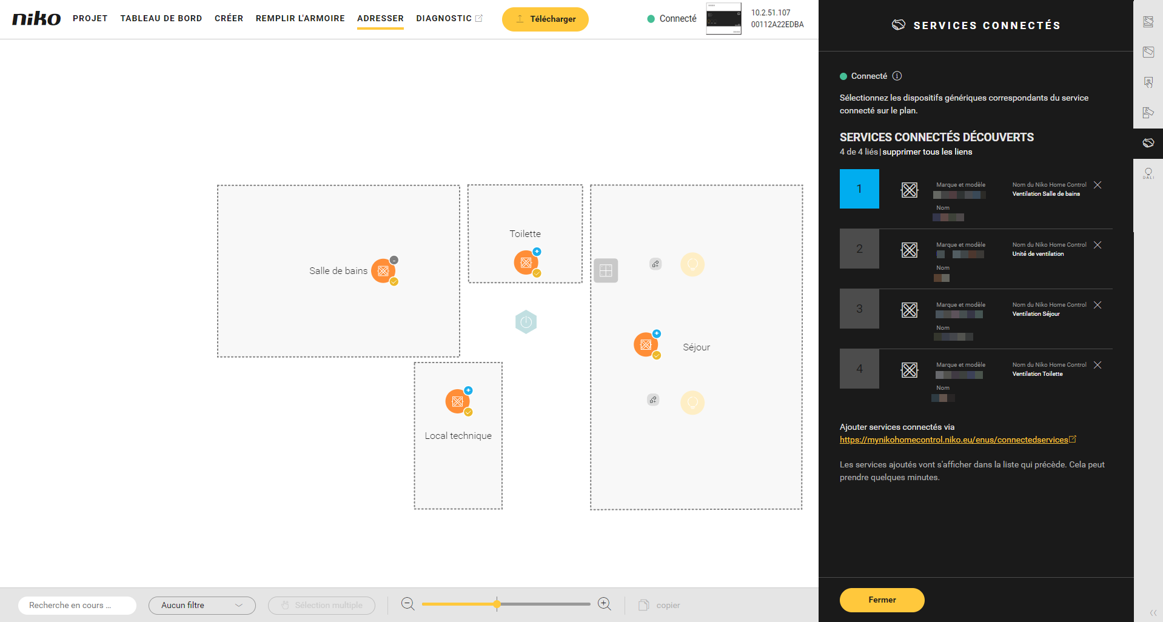Open third sidebar touch-device panel icon

tap(1148, 82)
